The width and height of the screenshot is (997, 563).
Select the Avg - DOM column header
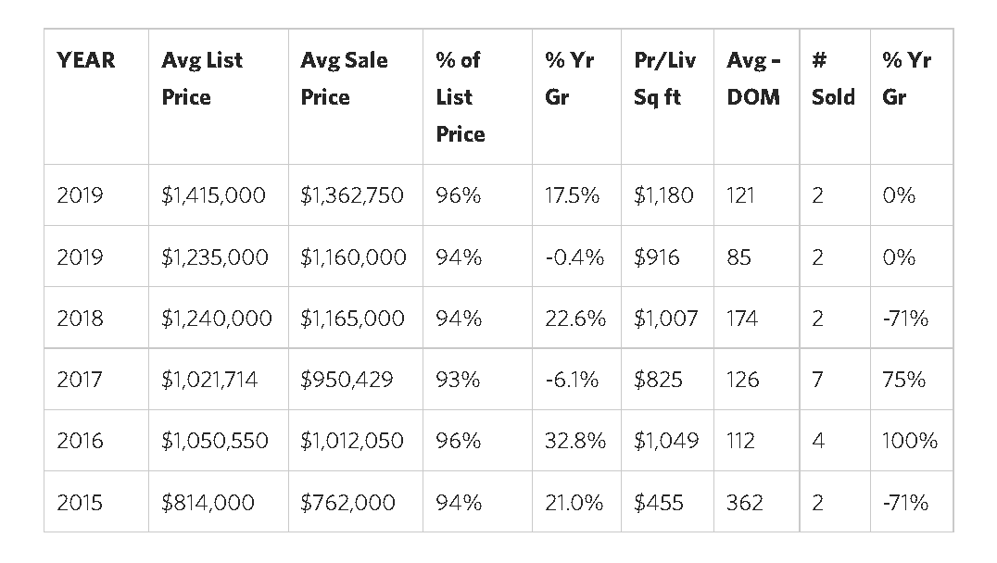coord(753,79)
